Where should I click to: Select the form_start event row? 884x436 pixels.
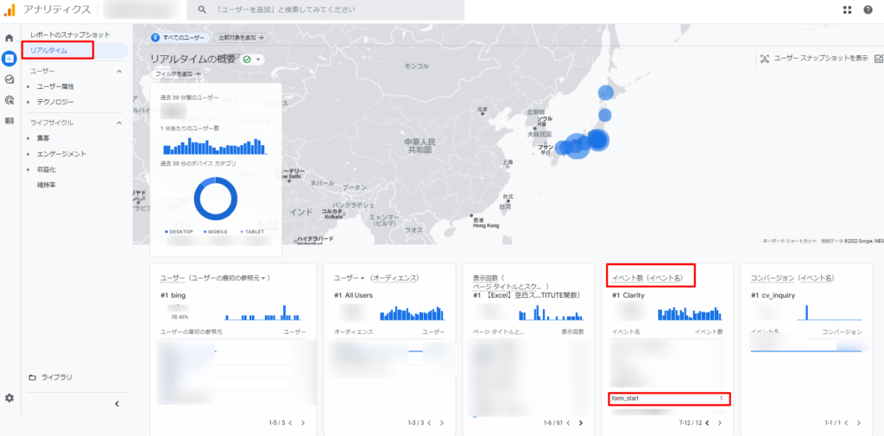(x=669, y=399)
